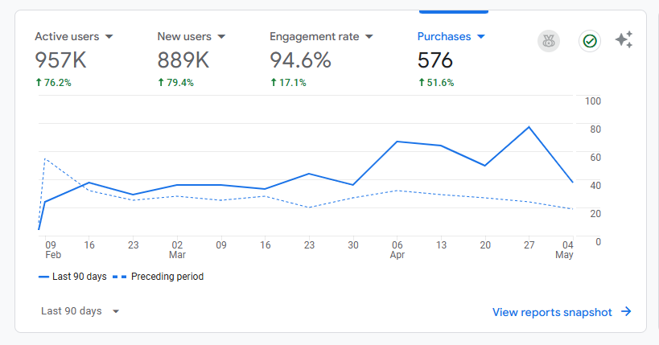
Task: Click the arrow icon beside View reports snapshot
Action: (626, 312)
